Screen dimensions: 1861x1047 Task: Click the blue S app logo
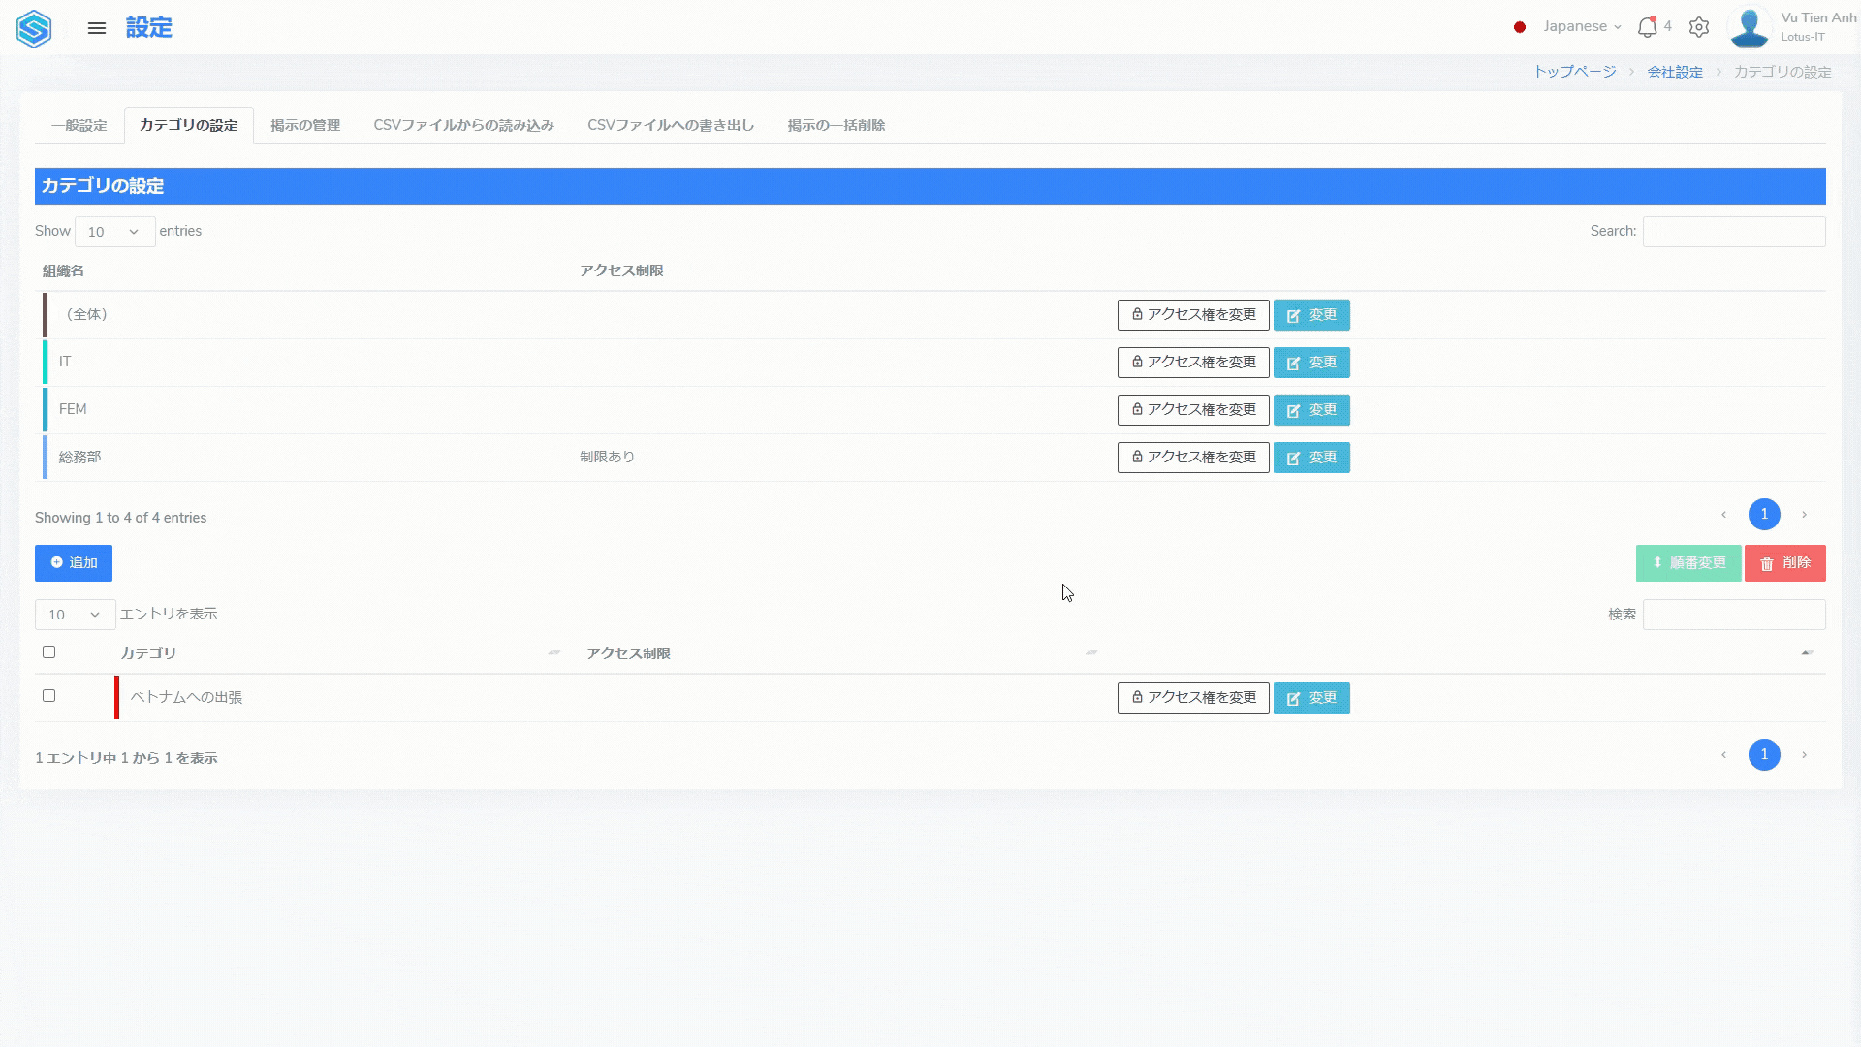pyautogui.click(x=34, y=28)
